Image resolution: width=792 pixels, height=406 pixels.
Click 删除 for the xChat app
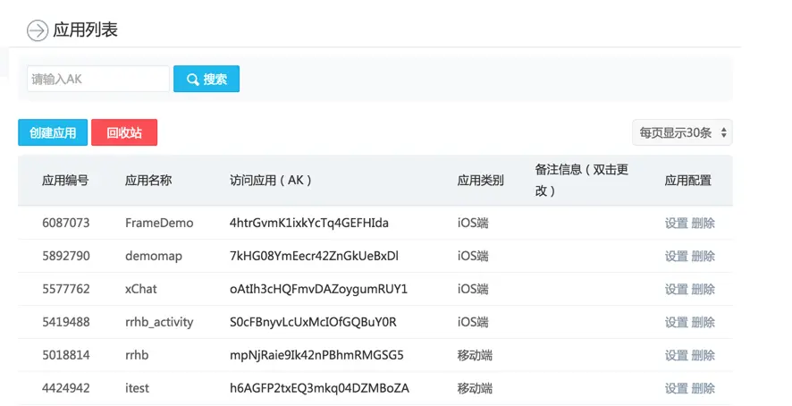click(704, 289)
